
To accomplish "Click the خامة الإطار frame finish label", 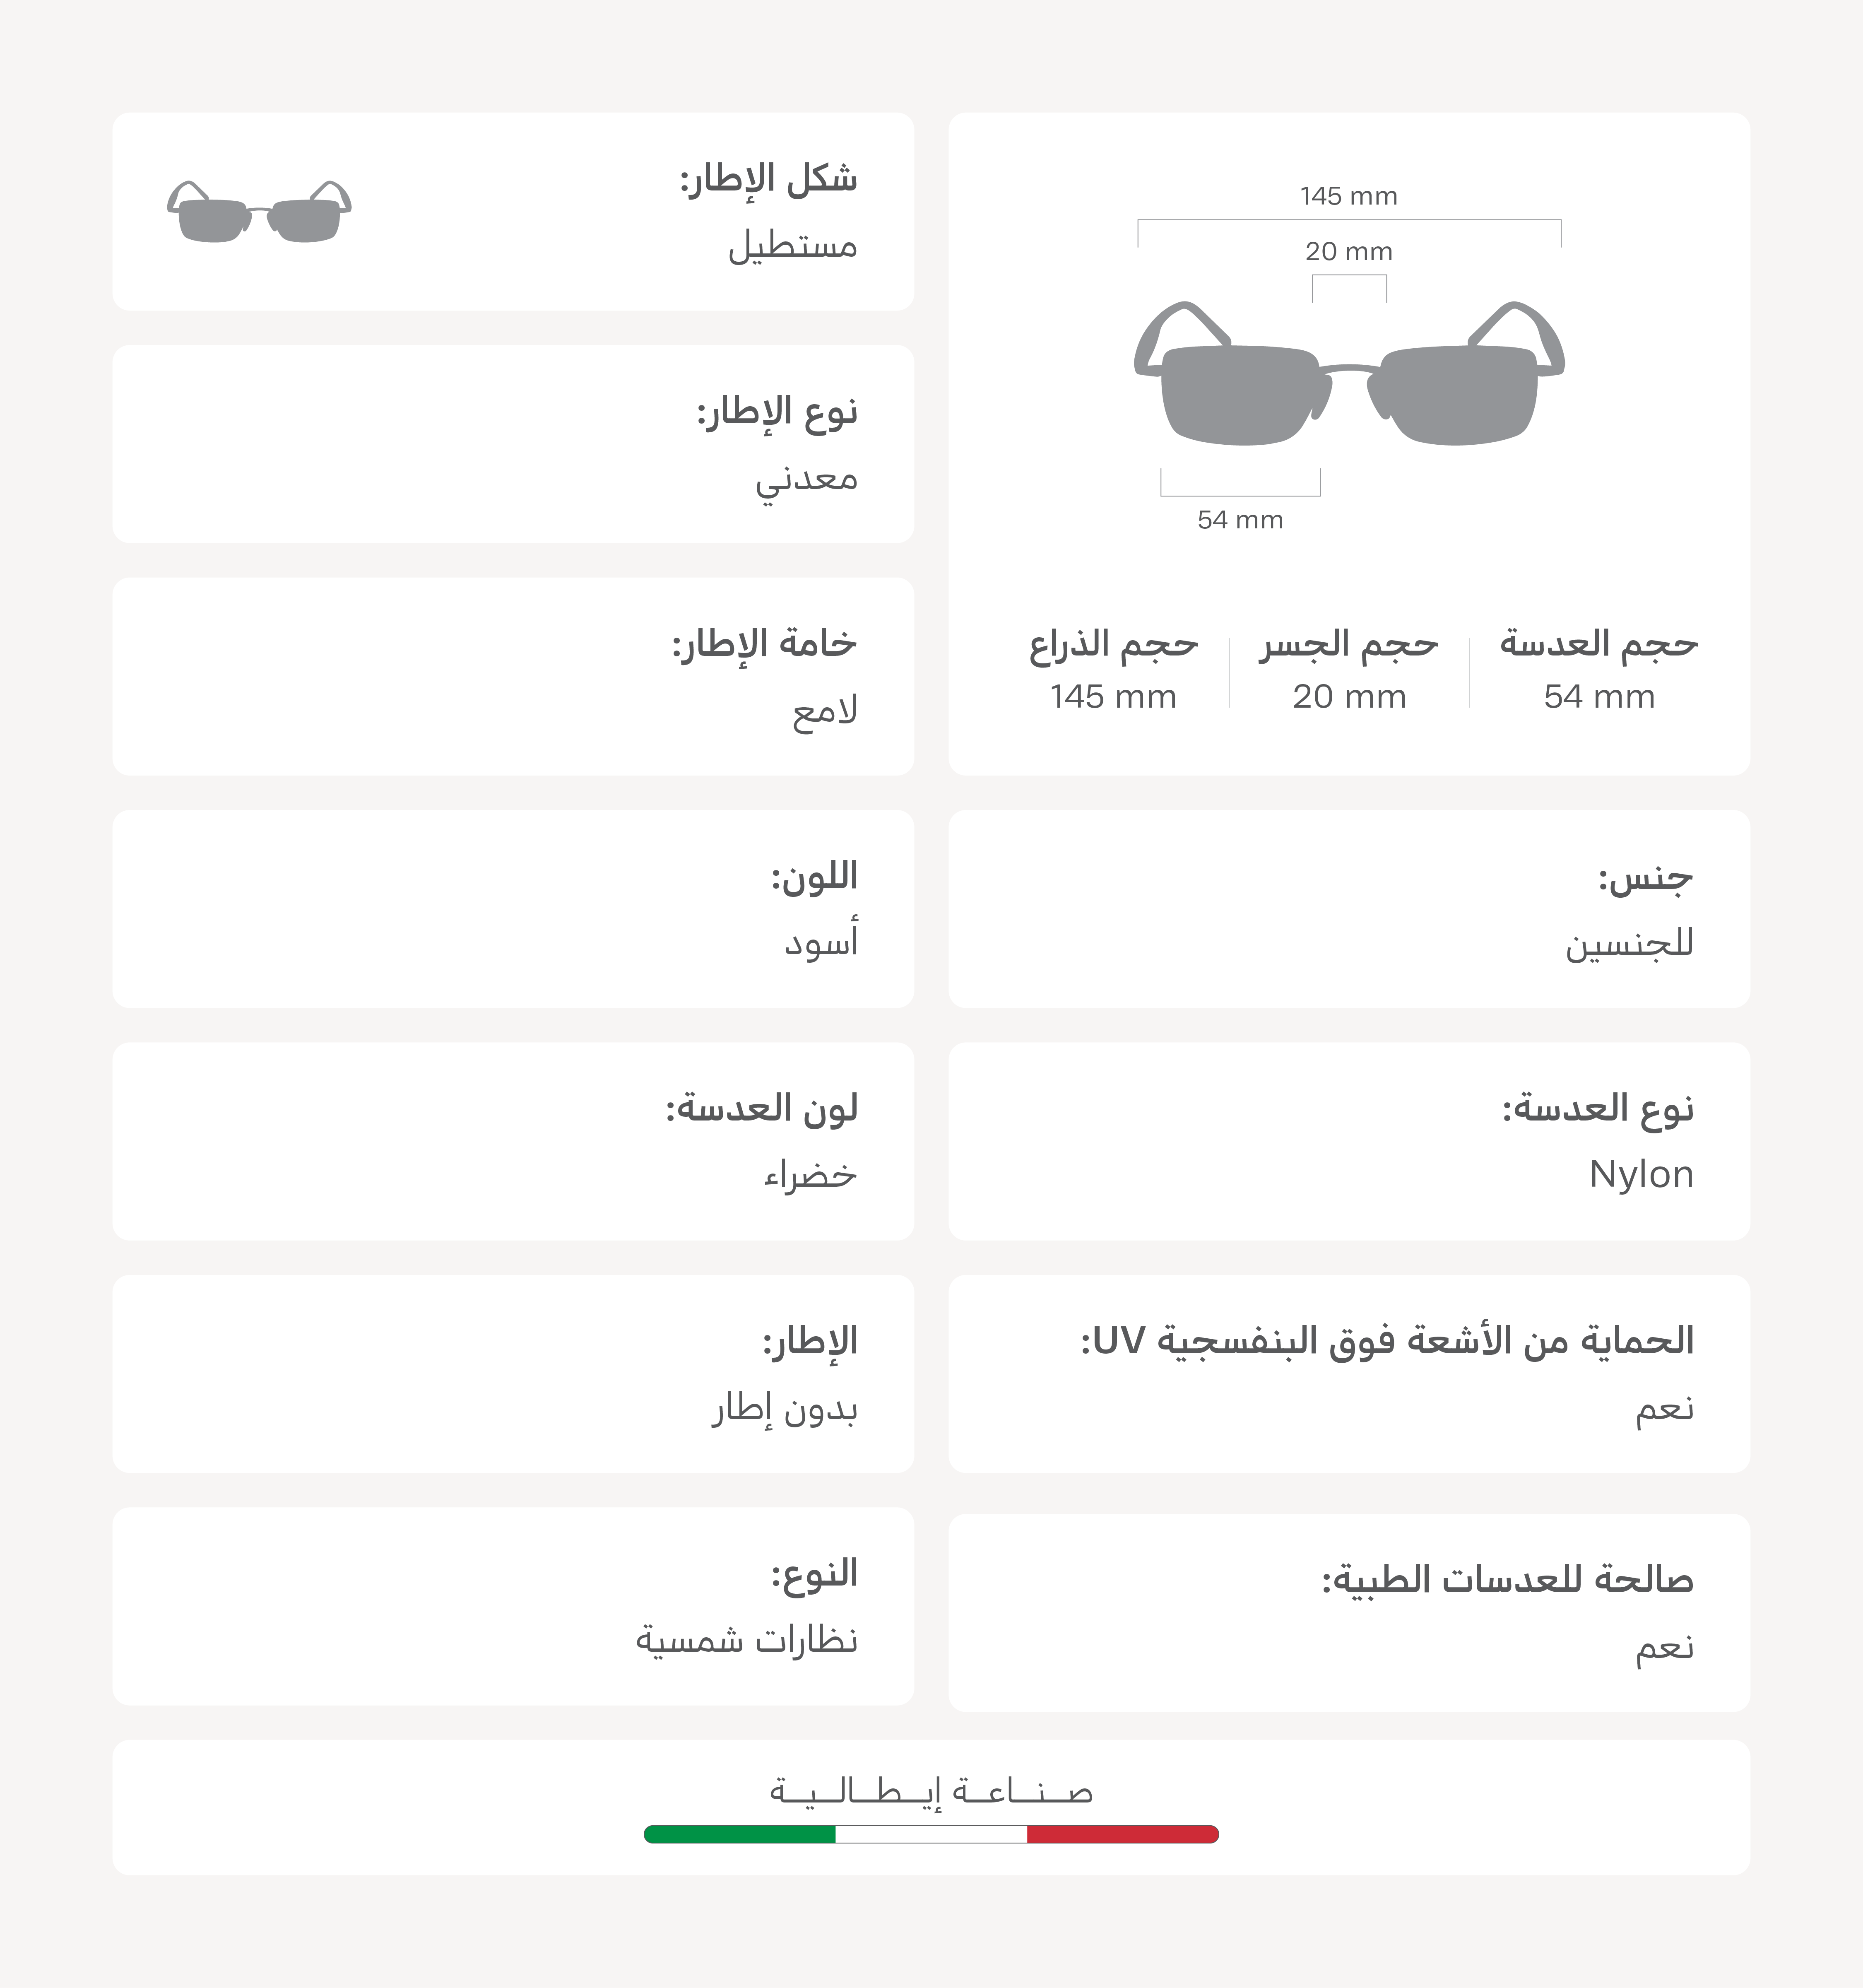I will click(764, 644).
